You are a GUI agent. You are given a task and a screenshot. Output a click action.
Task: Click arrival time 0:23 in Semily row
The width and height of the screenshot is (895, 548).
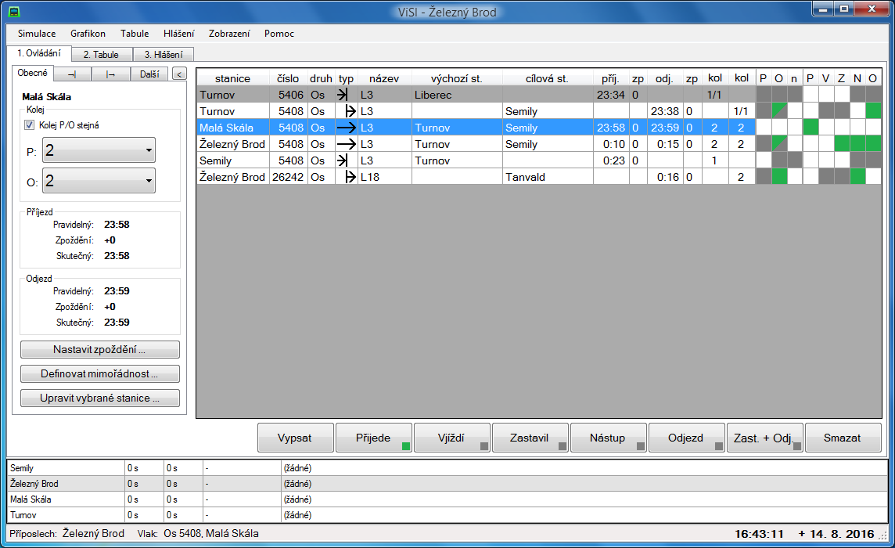click(611, 160)
